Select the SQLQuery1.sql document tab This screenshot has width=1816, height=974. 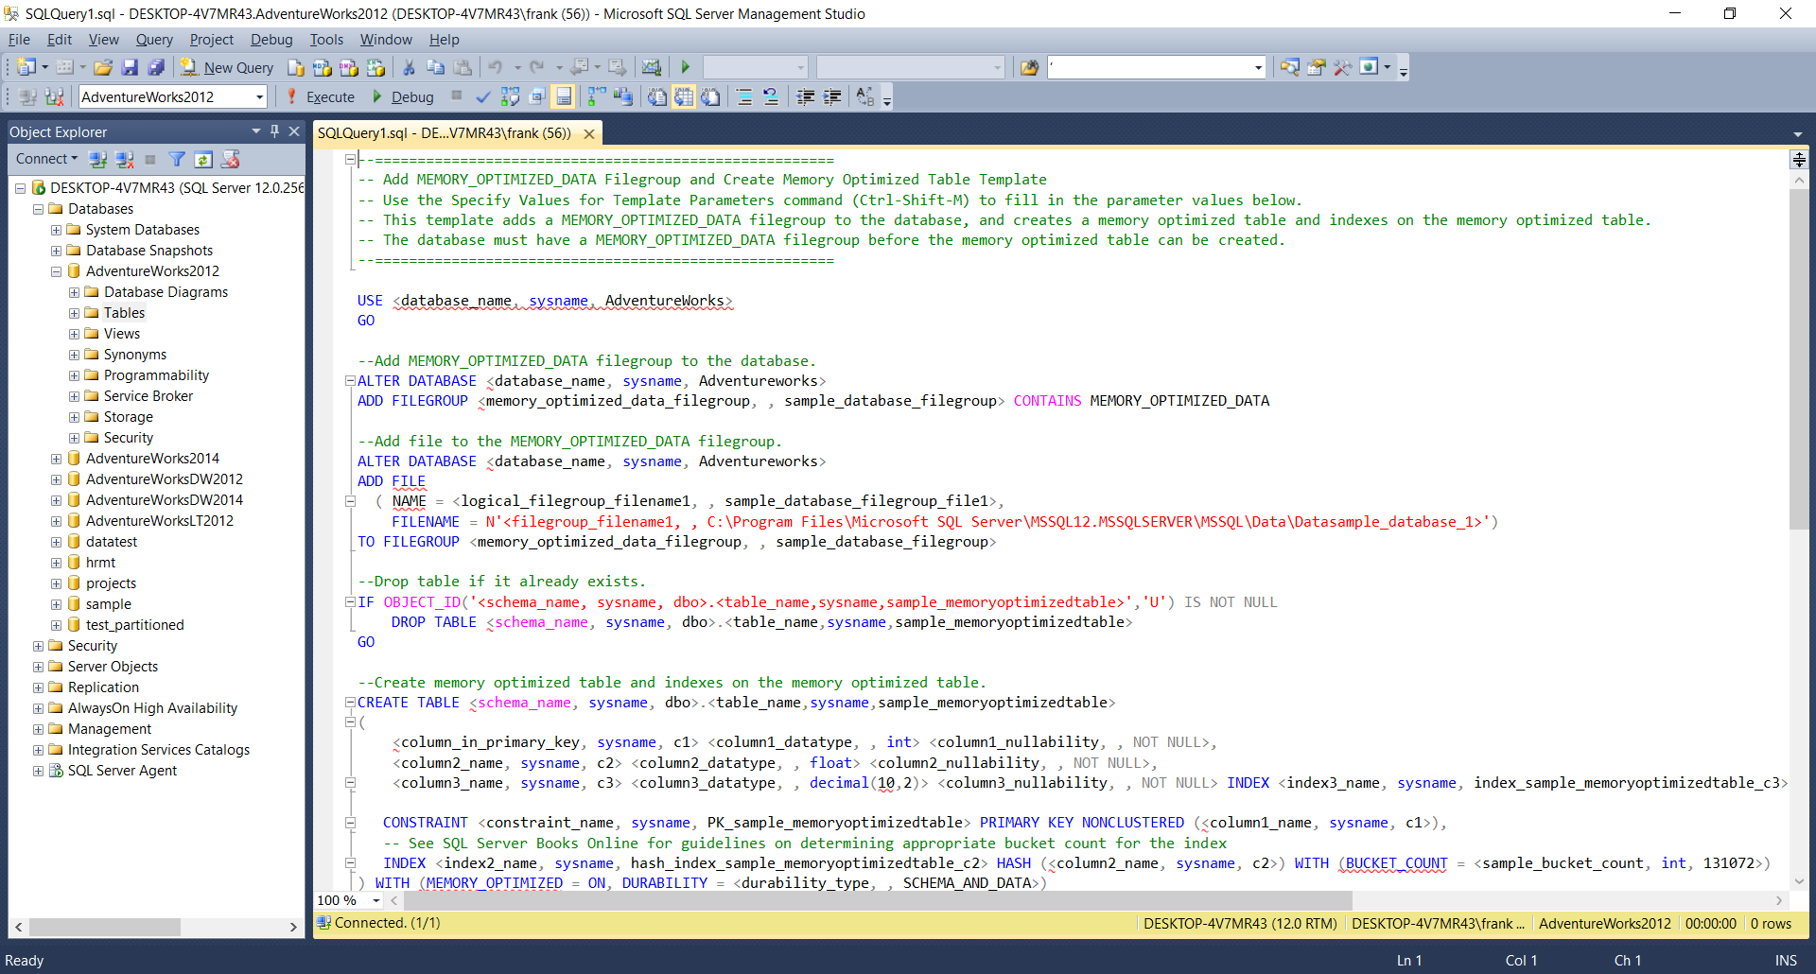click(x=445, y=133)
